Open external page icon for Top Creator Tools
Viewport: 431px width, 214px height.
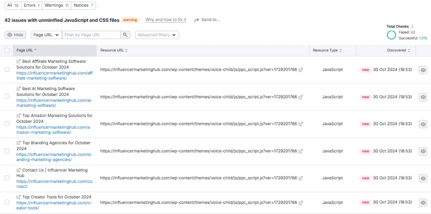[x=19, y=197]
